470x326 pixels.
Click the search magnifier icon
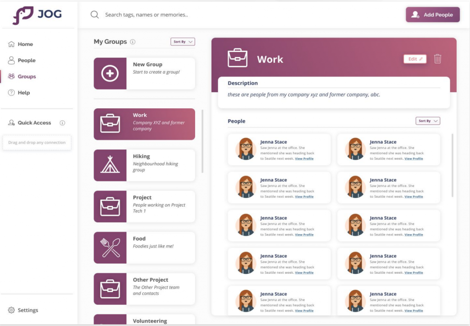click(95, 15)
